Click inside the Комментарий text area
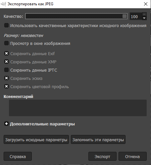The width and height of the screenshot is (151, 165). point(78,108)
